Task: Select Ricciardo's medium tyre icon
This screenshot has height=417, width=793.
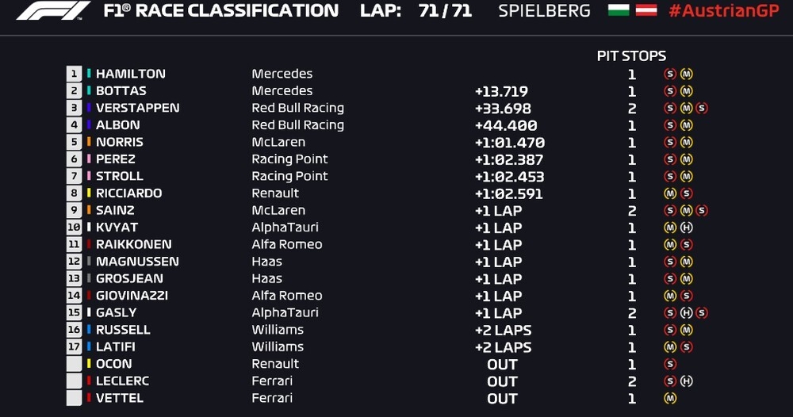Action: [x=670, y=193]
